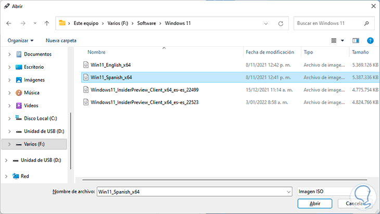Select Varios (F:) in the sidebar
The width and height of the screenshot is (380, 214).
click(x=34, y=144)
